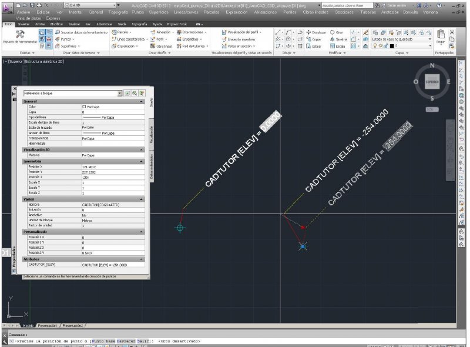The width and height of the screenshot is (470, 347).
Task: Click the black layer color swatch in Capas
Action: pyautogui.click(x=391, y=46)
